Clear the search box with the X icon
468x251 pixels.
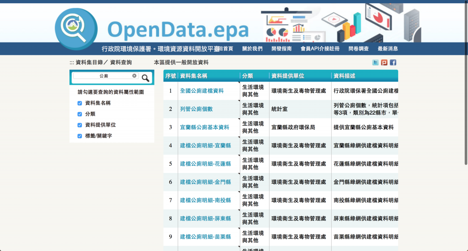pos(134,76)
